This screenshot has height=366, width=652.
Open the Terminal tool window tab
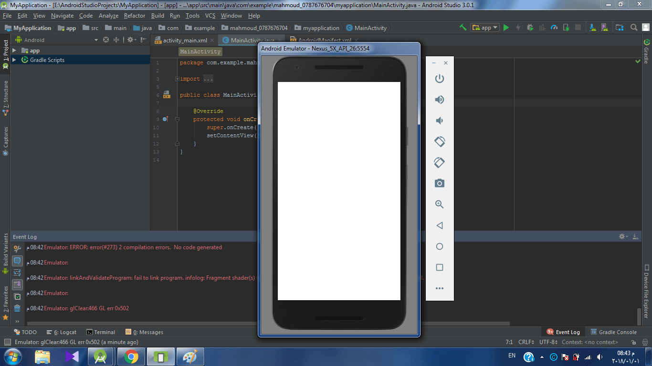pyautogui.click(x=101, y=332)
